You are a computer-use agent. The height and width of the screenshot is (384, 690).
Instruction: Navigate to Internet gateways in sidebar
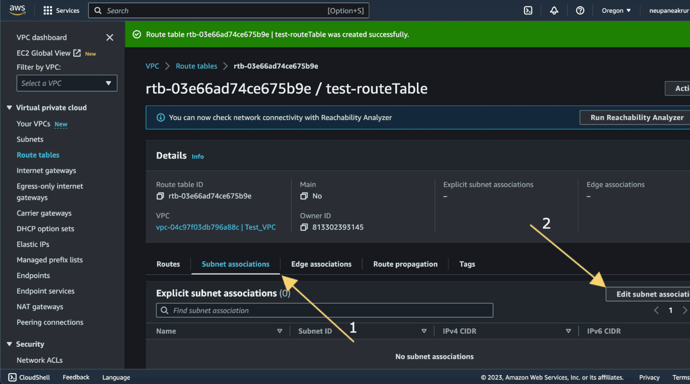coord(46,170)
